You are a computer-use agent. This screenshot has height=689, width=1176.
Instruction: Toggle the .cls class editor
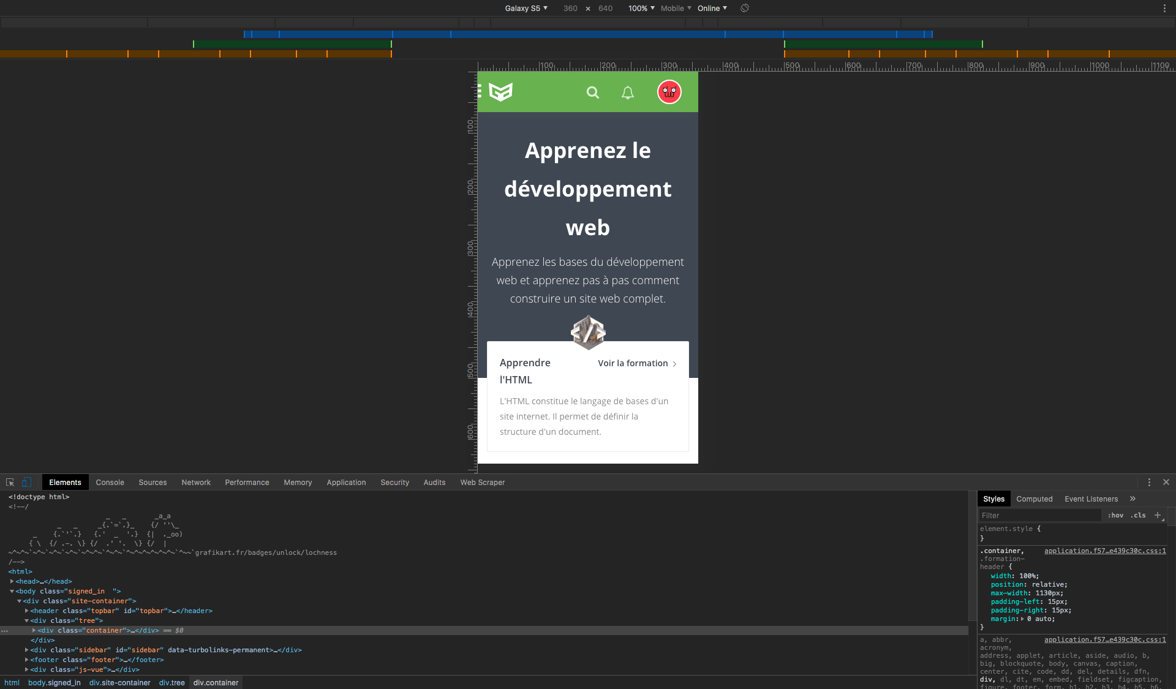pos(1138,516)
